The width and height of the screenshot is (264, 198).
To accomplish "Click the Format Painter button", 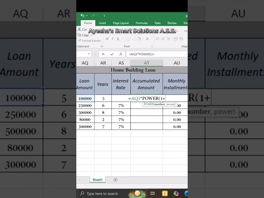I will point(90,40).
